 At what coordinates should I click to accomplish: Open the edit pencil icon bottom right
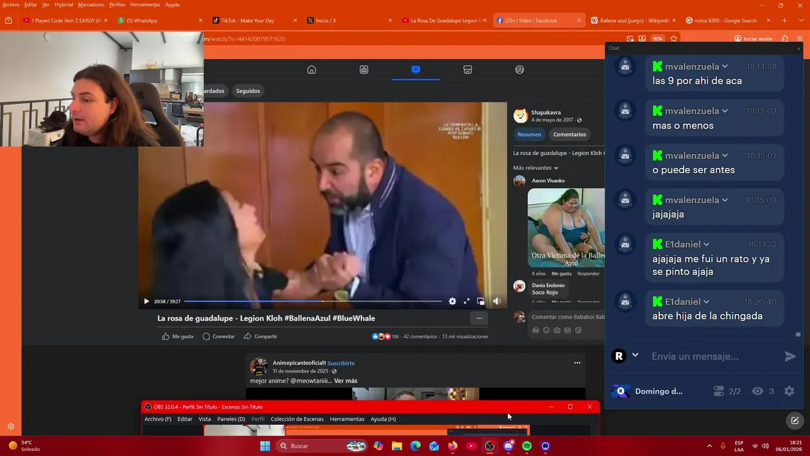(x=795, y=421)
